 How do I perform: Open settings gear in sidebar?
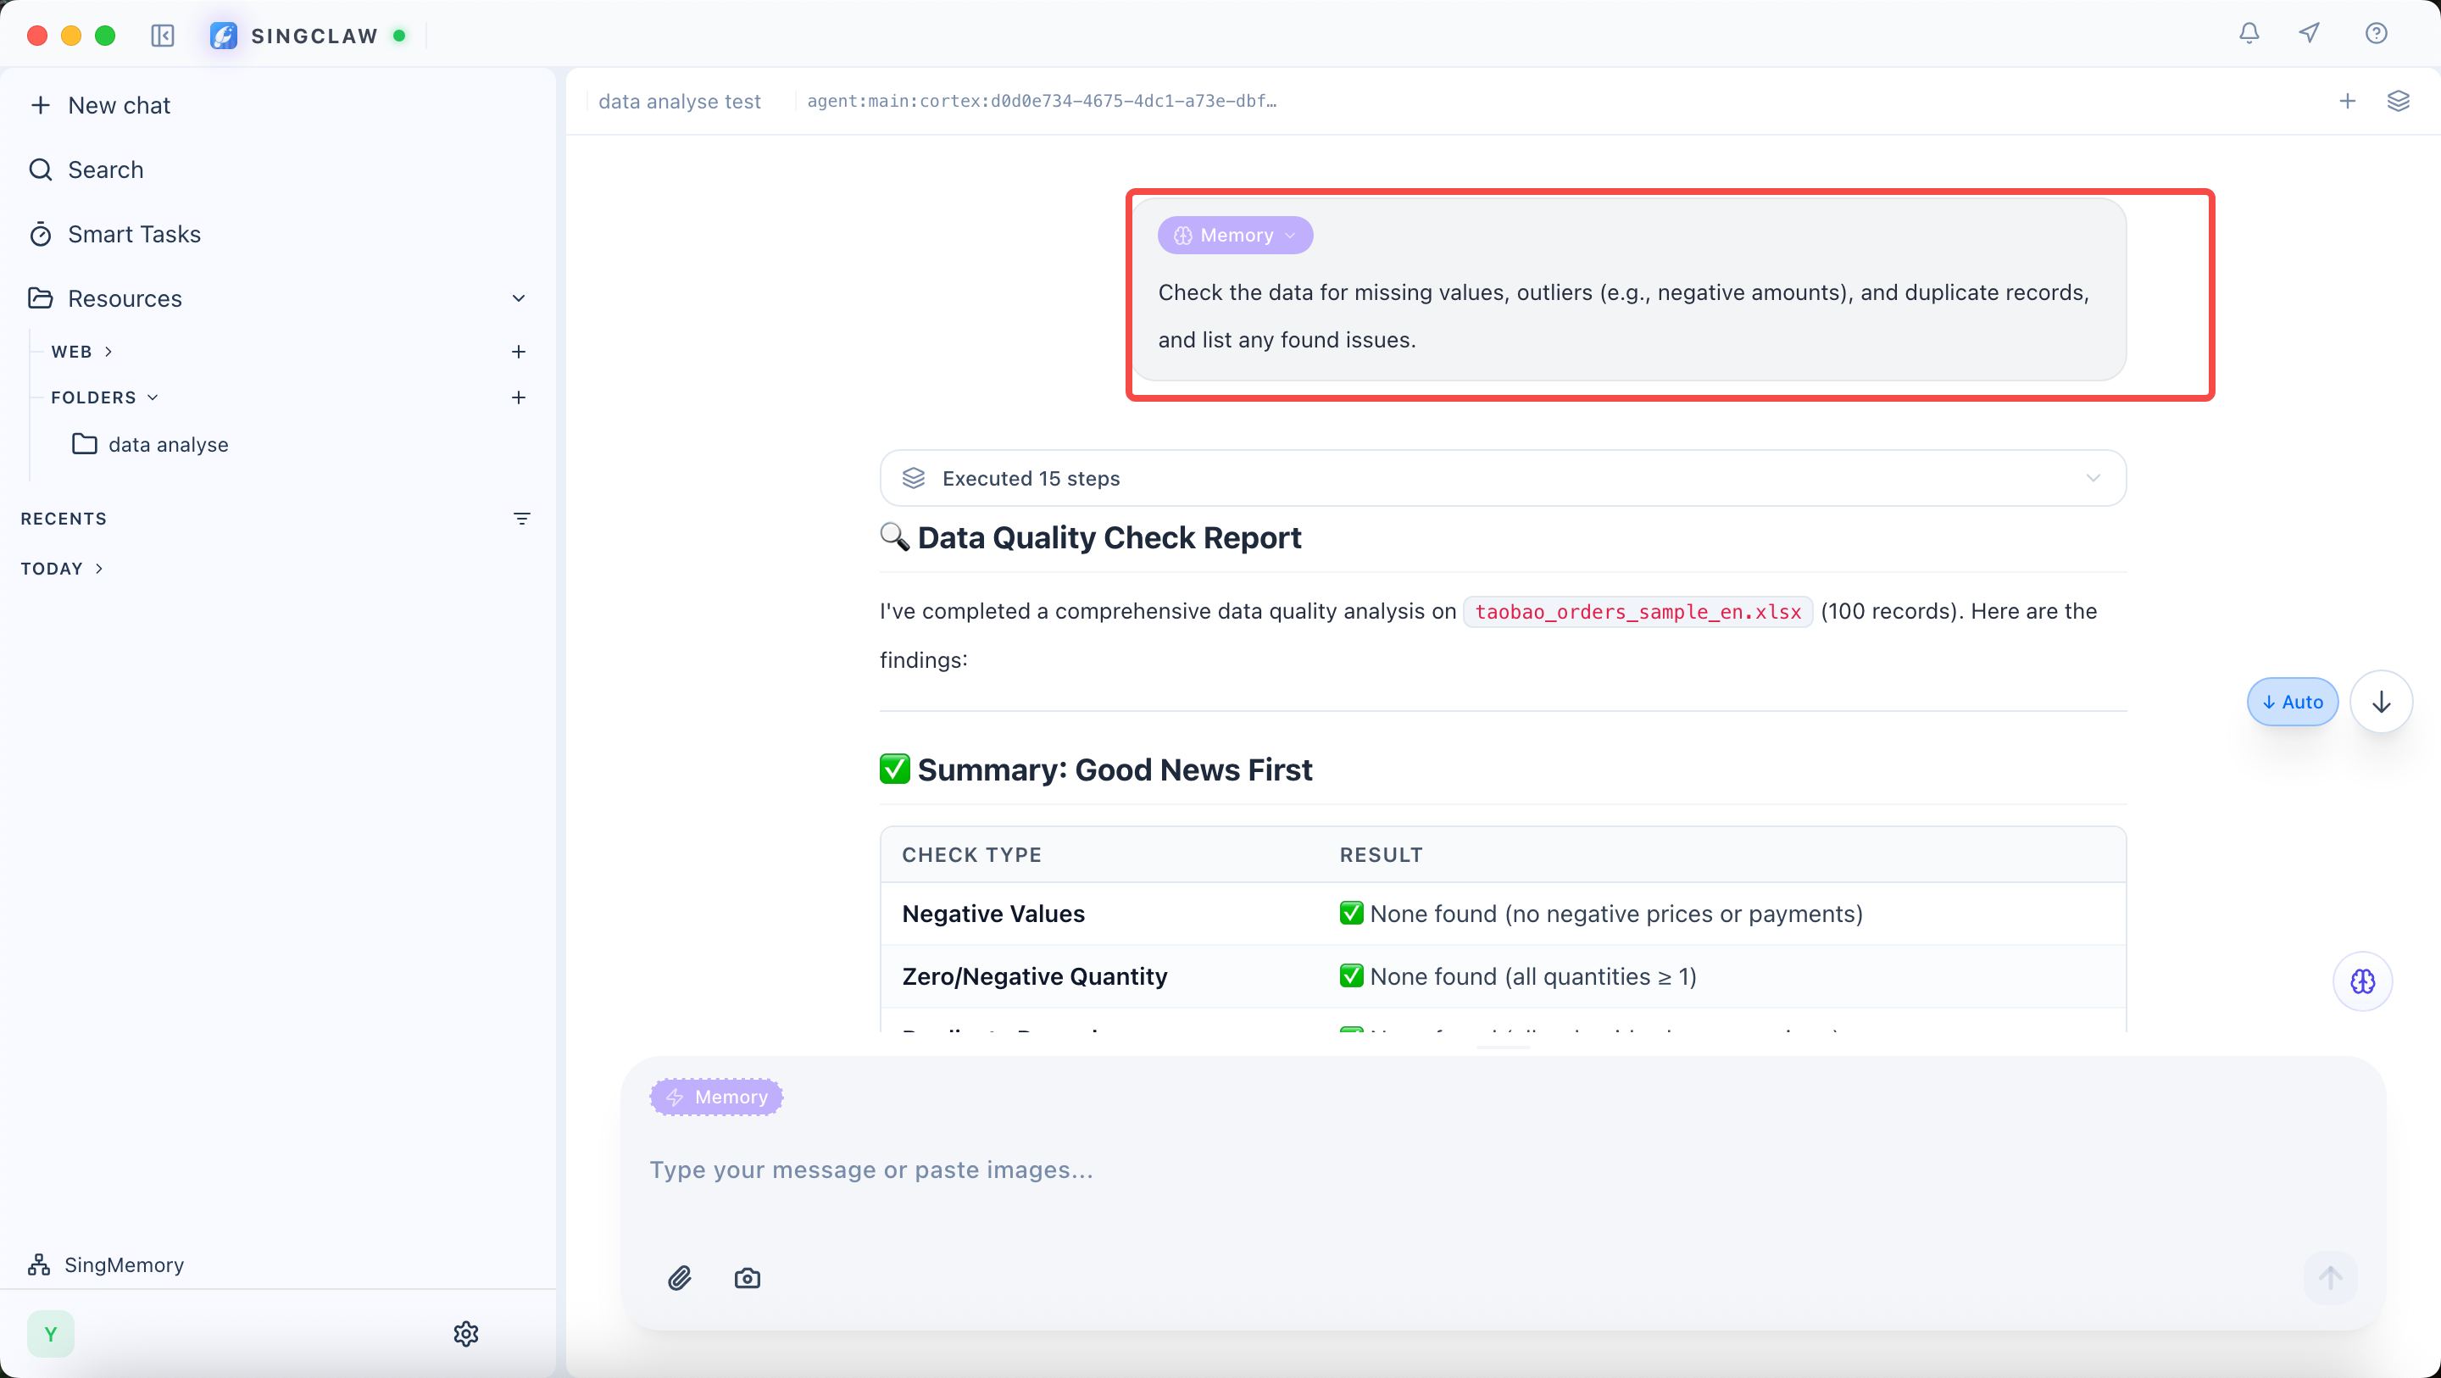click(465, 1333)
